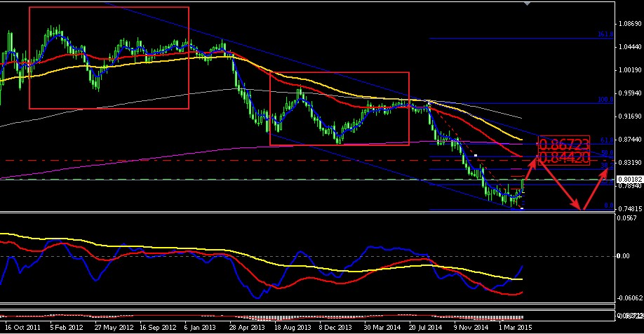The image size is (644, 334).
Task: Click the 0.95940 price axis value
Action: click(x=631, y=93)
